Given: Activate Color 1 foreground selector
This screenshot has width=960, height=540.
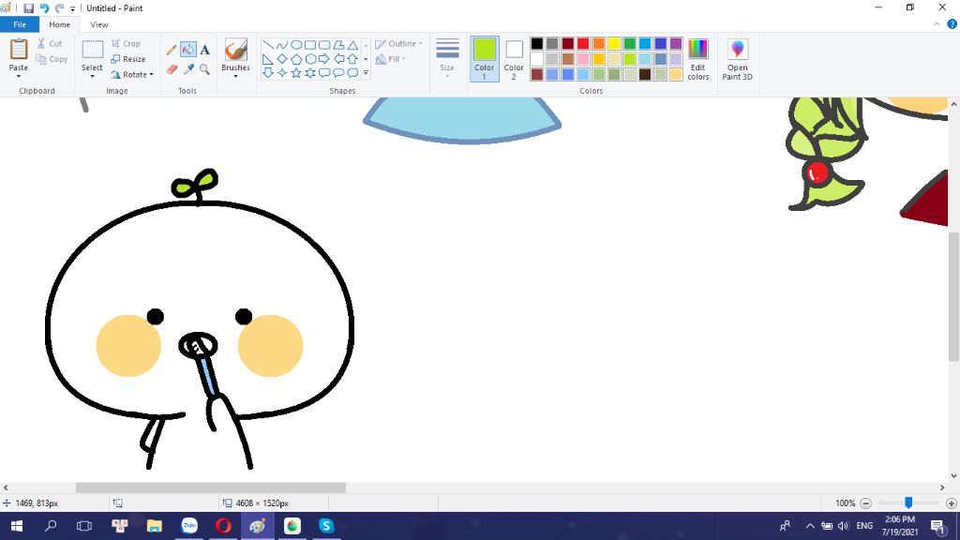Looking at the screenshot, I should coord(485,59).
